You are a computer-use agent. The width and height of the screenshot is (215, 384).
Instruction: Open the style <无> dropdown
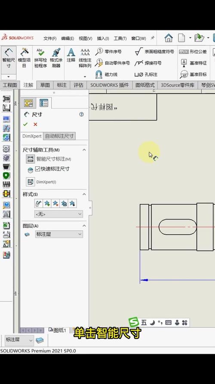[58, 214]
